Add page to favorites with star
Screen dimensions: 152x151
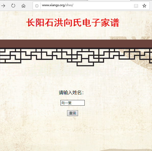144,6
